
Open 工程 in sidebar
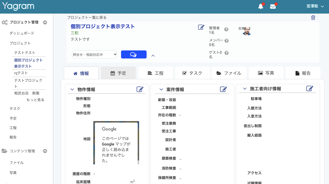[13, 128]
